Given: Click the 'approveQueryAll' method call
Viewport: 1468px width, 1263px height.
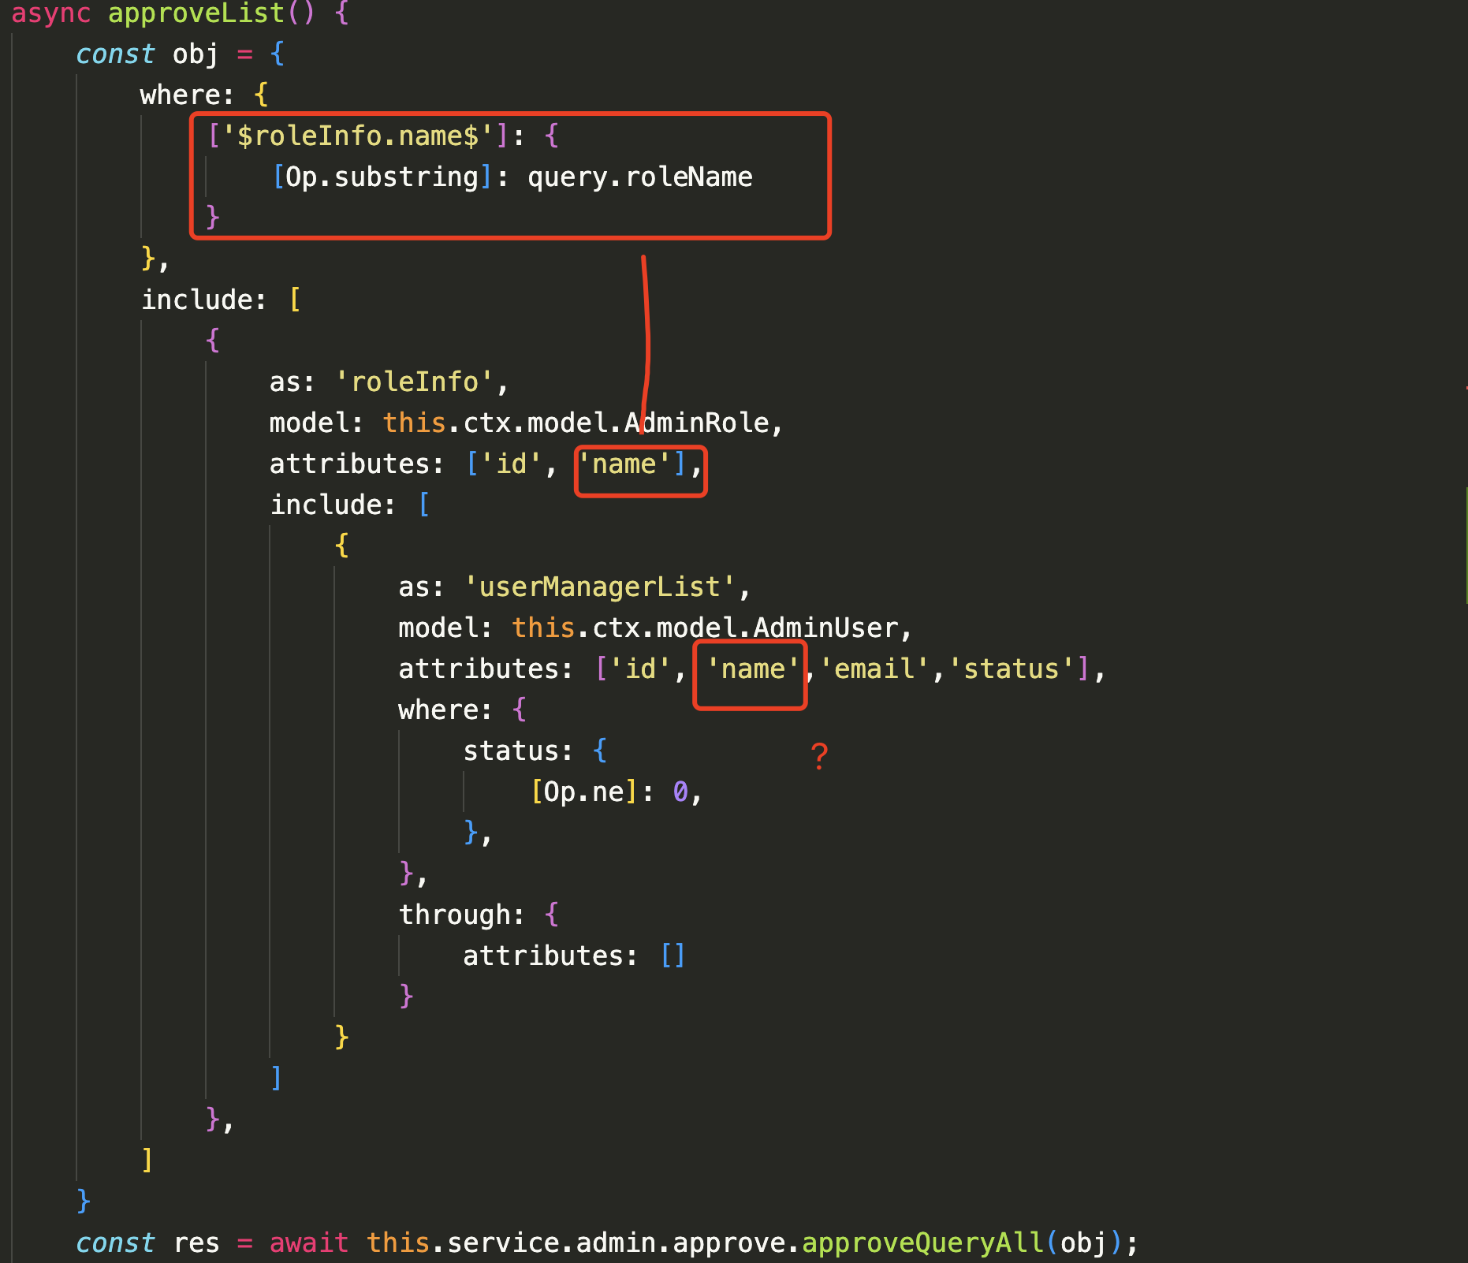Looking at the screenshot, I should [x=923, y=1243].
